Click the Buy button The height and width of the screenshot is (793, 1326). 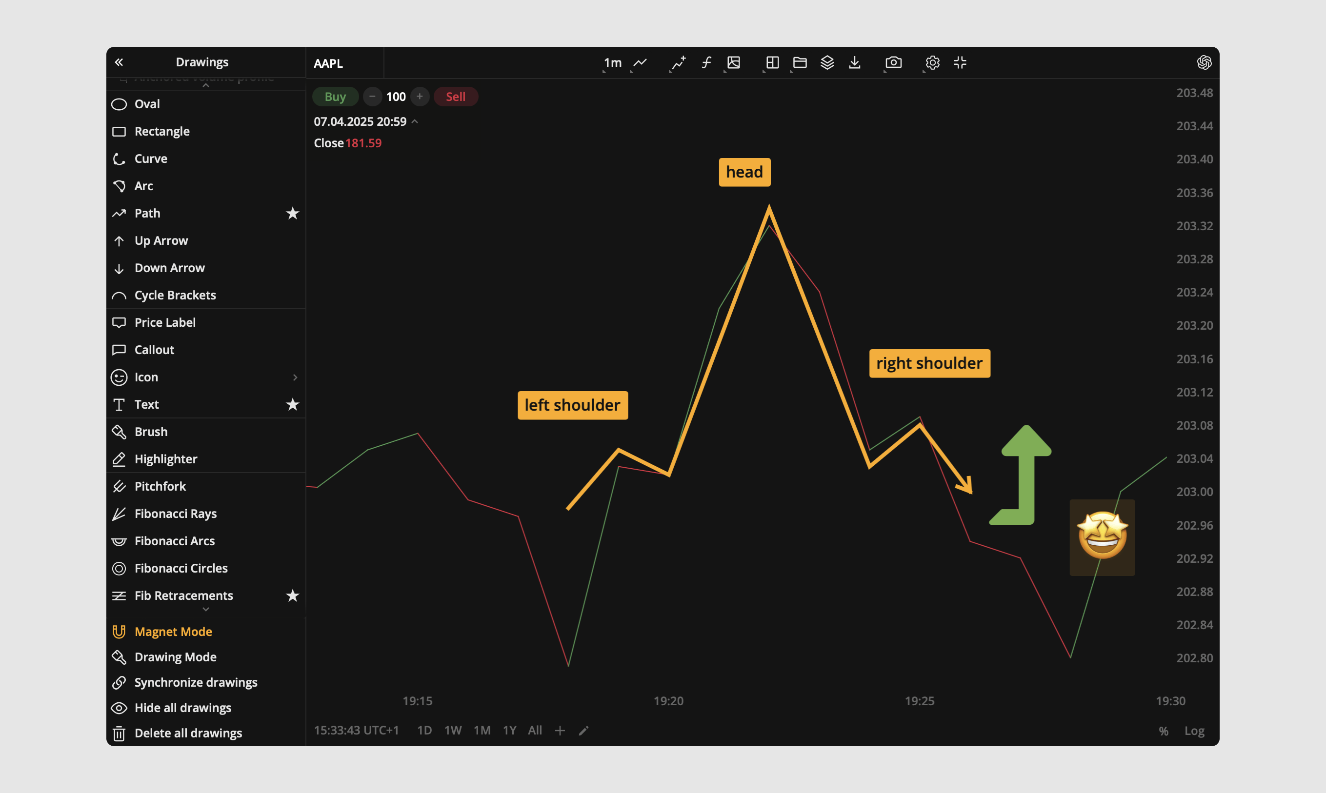335,97
